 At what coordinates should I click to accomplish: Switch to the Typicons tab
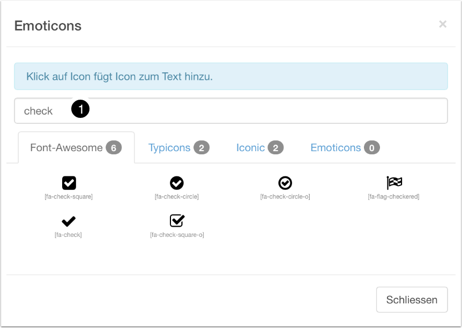coord(169,147)
